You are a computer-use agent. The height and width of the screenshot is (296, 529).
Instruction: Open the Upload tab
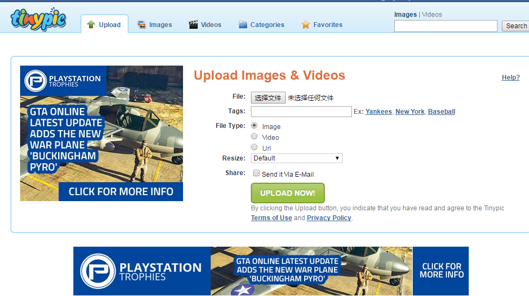click(105, 24)
